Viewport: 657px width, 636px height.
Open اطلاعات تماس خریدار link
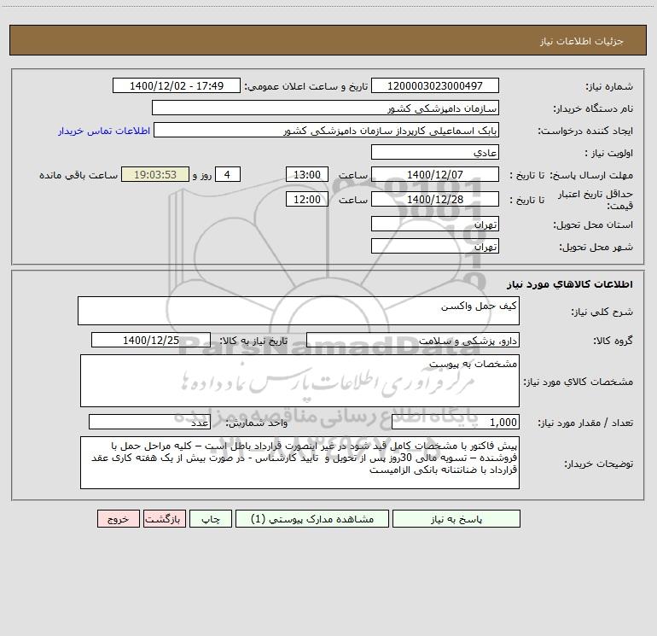(x=104, y=131)
